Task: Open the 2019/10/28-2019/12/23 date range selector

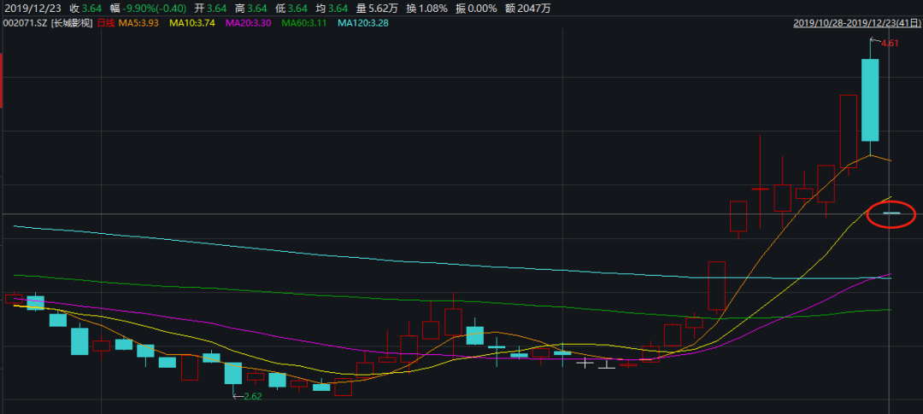Action: point(855,23)
